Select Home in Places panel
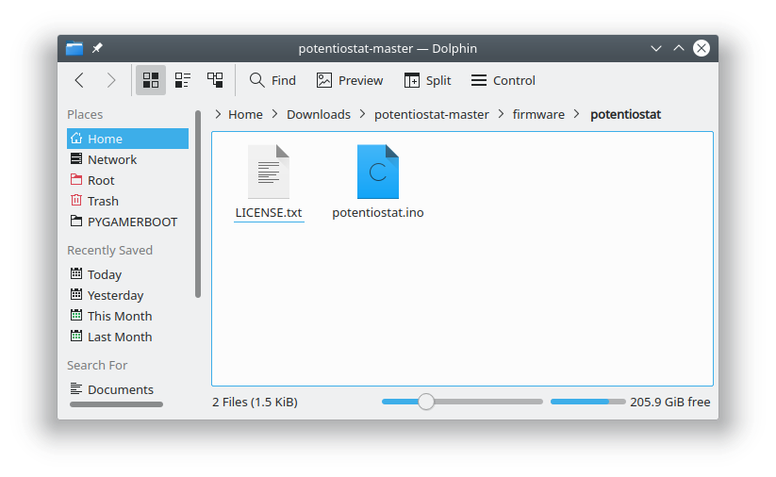776x477 pixels. click(127, 139)
